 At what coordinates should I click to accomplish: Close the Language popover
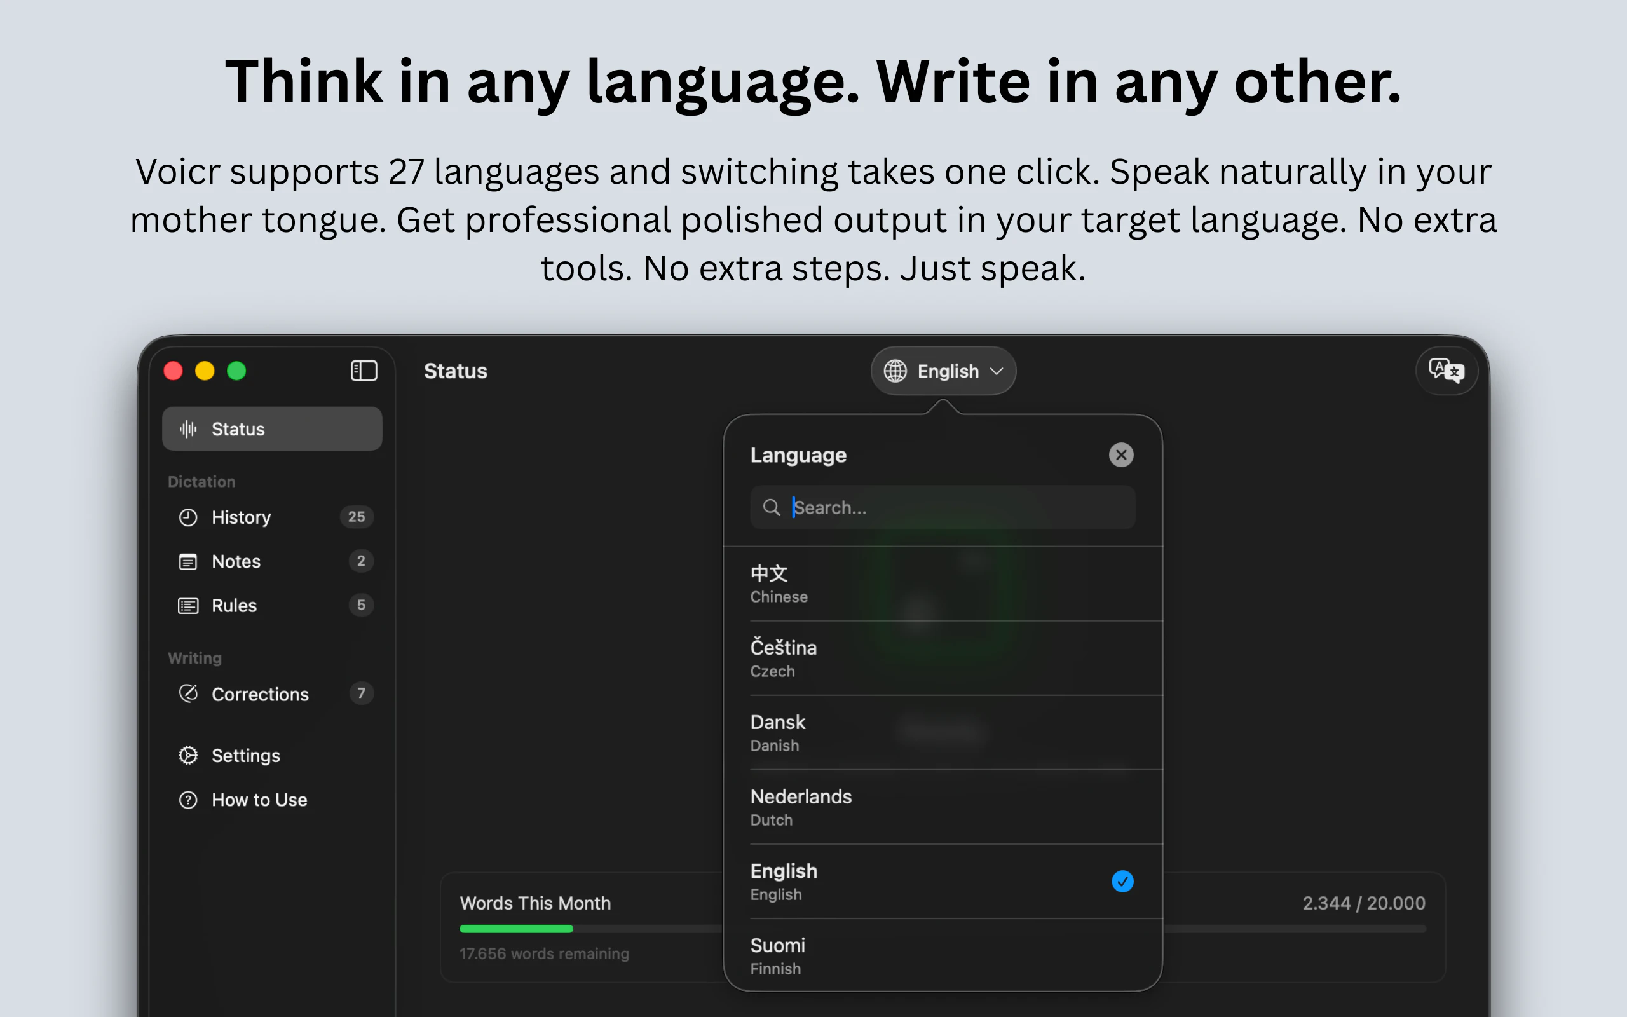pyautogui.click(x=1120, y=455)
